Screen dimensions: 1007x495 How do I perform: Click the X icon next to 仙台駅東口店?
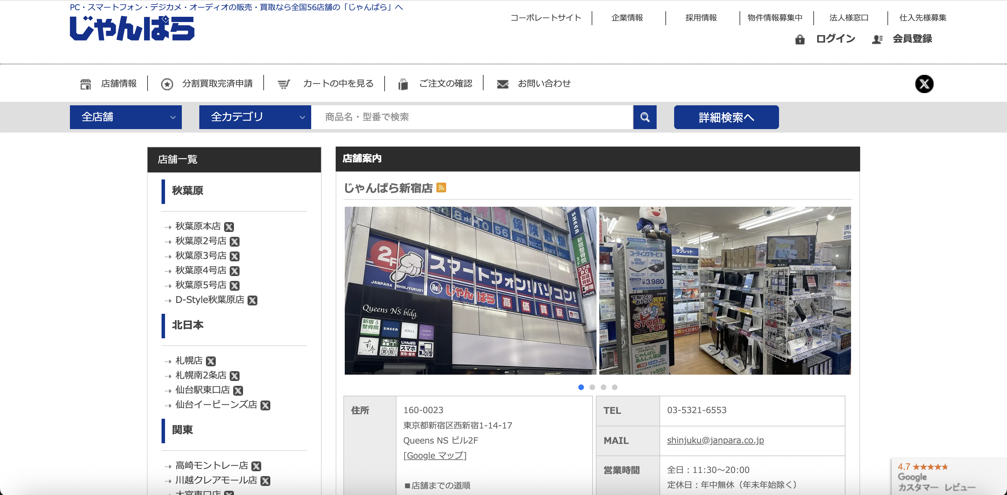coord(238,390)
